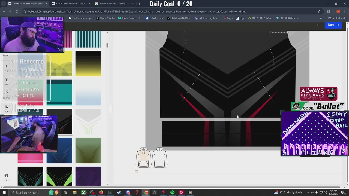Reload the page with the refresh icon

tap(17, 11)
